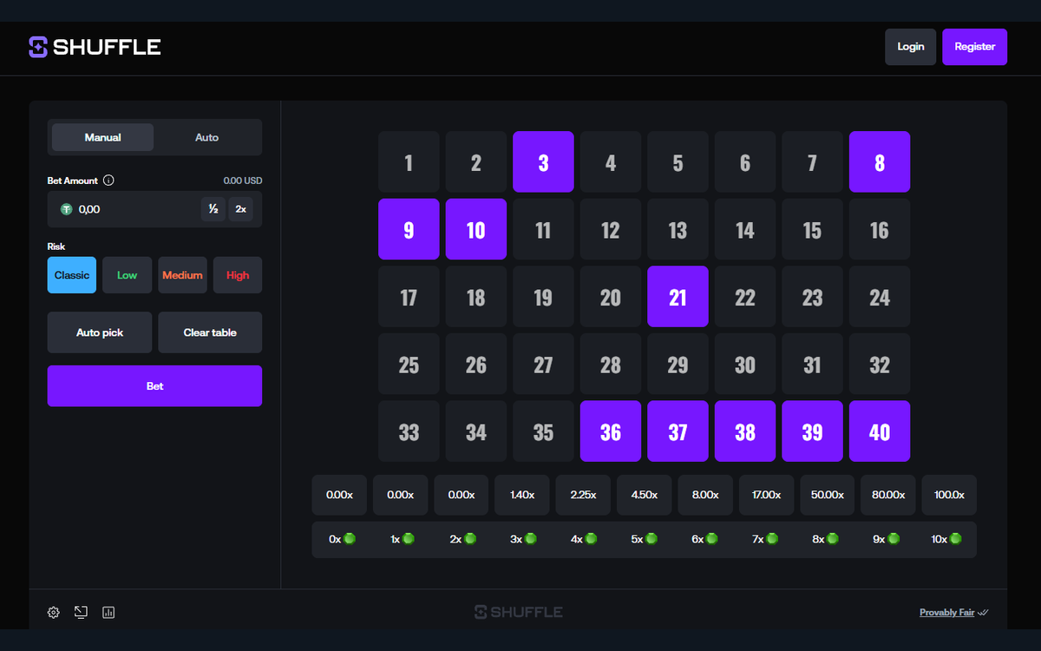Open the live stats chart icon
Screen dimensions: 1041x651
coord(108,612)
